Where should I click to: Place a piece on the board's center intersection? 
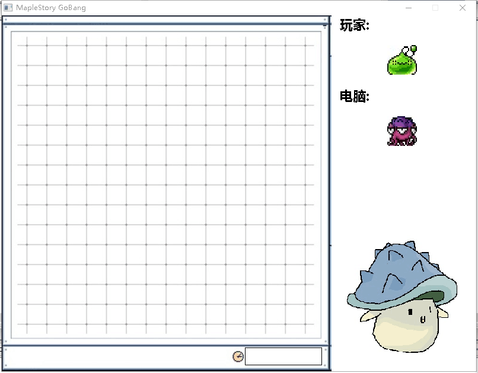(166, 184)
